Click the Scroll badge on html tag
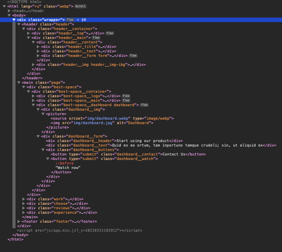Viewport: 282px width, 252px height. [x=80, y=6]
